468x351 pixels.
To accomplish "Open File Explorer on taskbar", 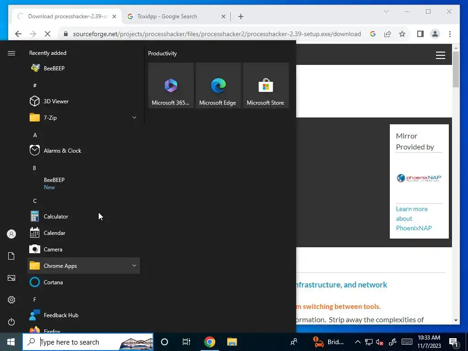I will 232,342.
